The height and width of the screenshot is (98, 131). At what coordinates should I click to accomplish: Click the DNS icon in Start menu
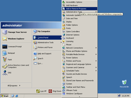coord(5,73)
